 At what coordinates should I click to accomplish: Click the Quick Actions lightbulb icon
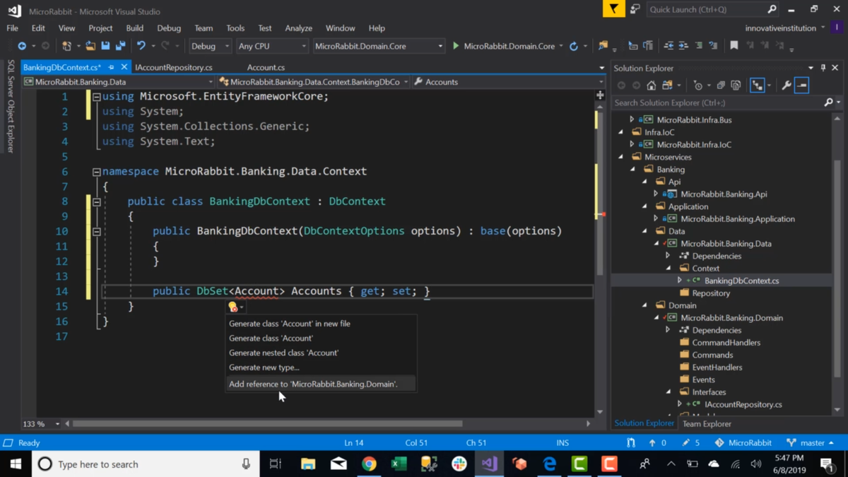tap(232, 307)
